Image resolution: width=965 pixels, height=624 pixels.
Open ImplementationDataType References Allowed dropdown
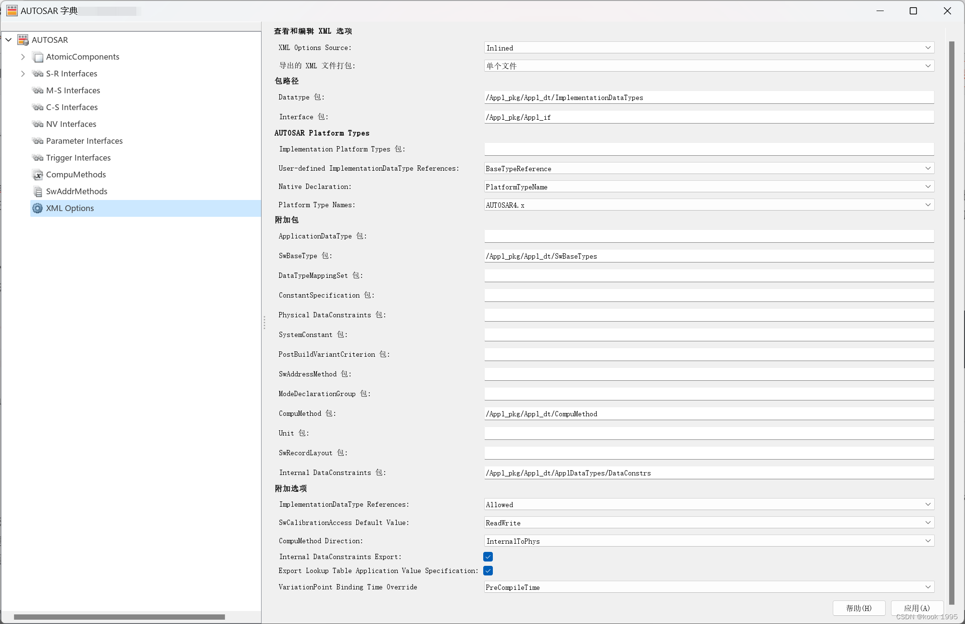point(709,504)
